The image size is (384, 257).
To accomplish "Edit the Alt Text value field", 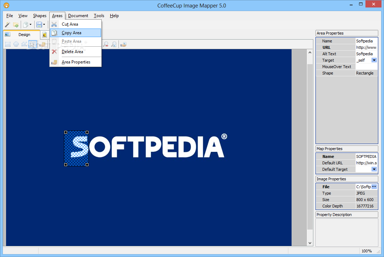I will pyautogui.click(x=367, y=54).
